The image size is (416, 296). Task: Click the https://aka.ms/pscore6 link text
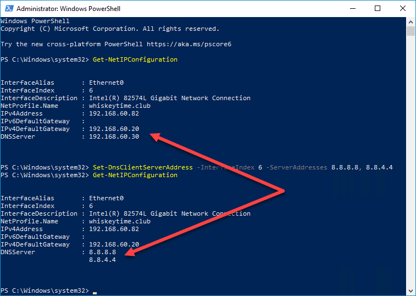click(189, 44)
